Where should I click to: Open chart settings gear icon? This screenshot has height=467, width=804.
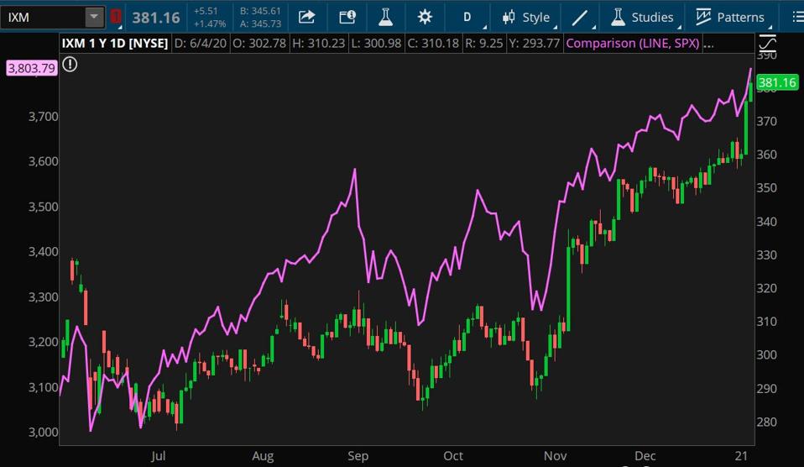click(x=425, y=17)
